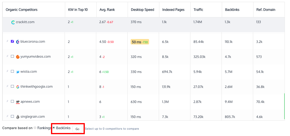Screen dimensions: 290x136
Task: Click the 54.1k ref. domain value
Action: click(x=260, y=72)
